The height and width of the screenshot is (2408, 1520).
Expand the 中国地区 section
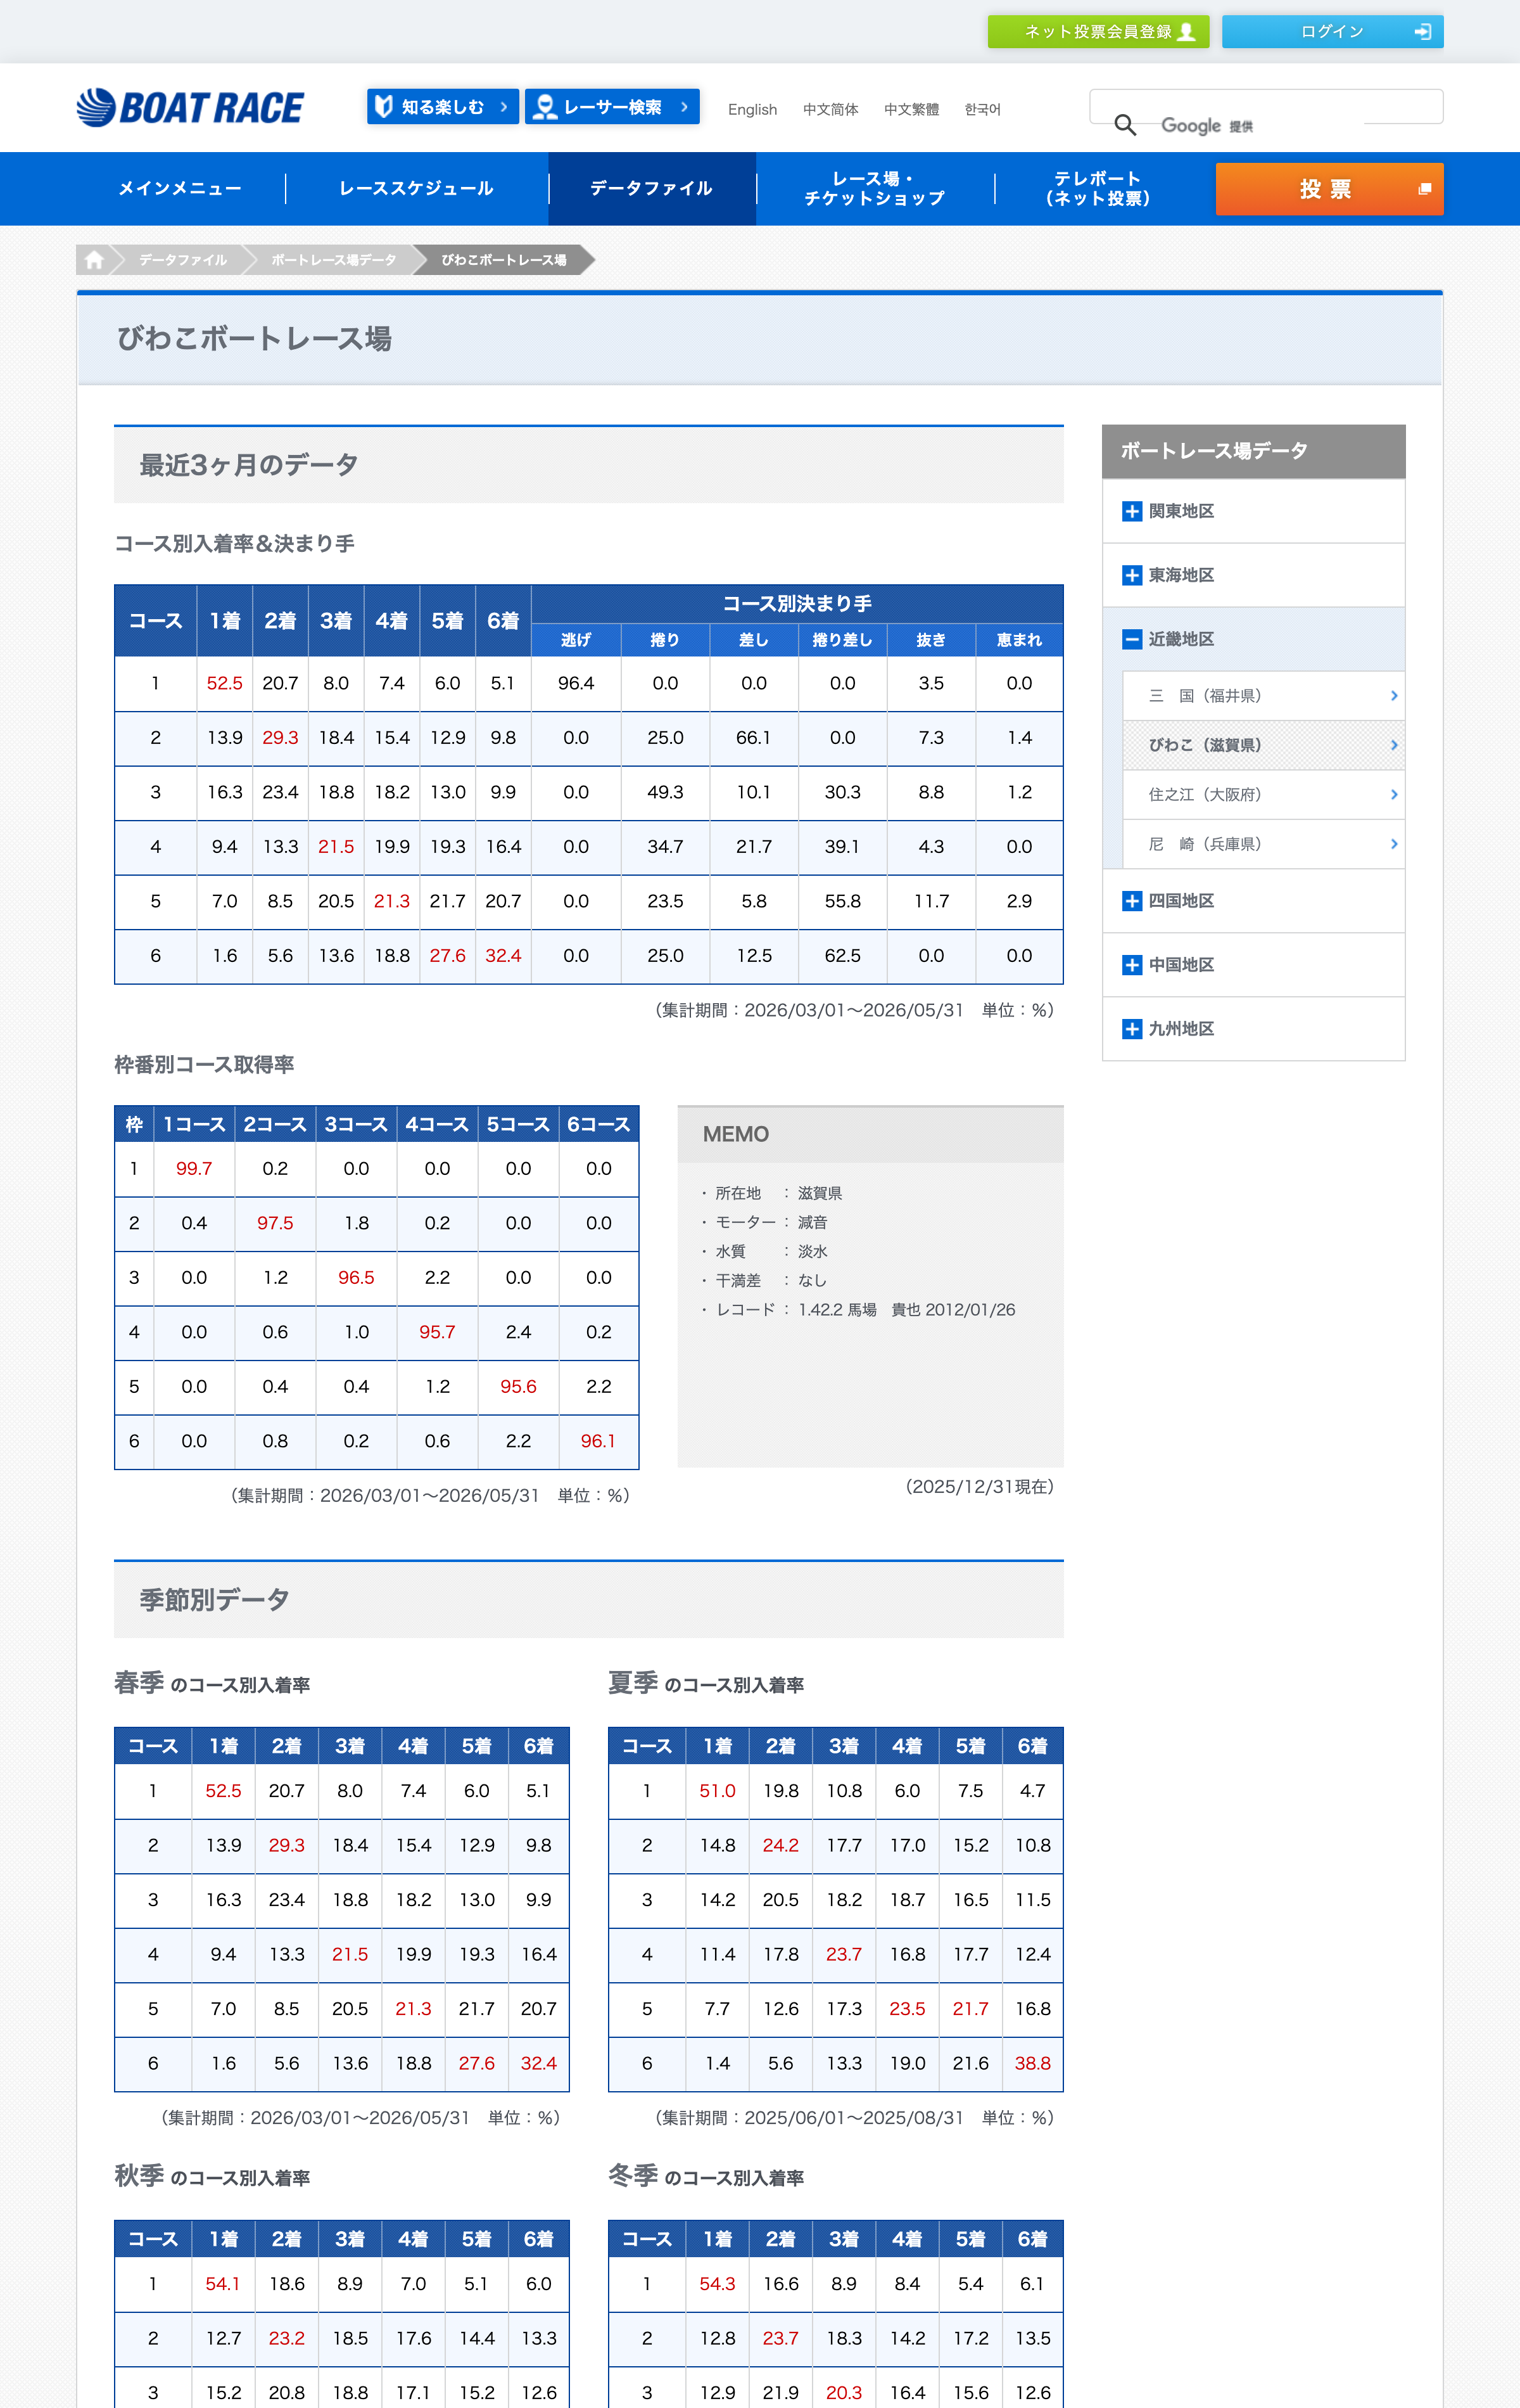1253,965
